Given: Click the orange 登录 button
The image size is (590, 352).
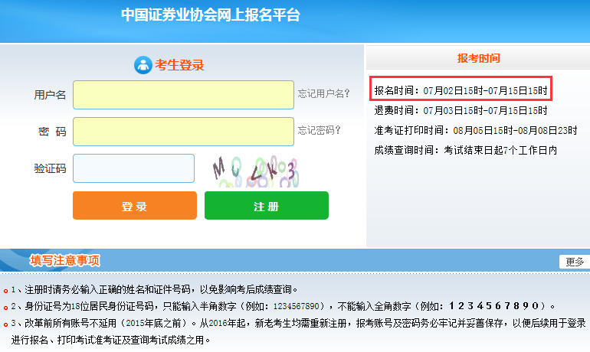Looking at the screenshot, I should tap(135, 206).
